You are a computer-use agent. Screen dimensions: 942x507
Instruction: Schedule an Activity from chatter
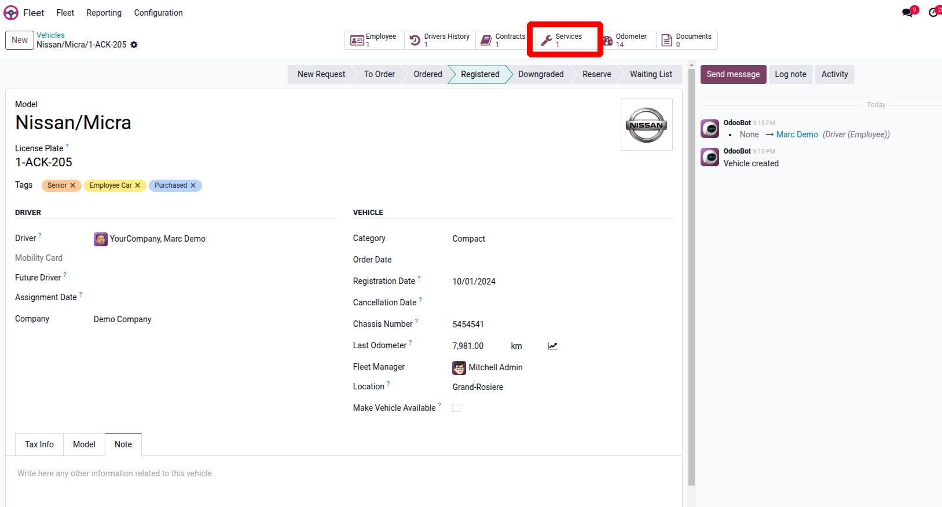[x=834, y=74]
